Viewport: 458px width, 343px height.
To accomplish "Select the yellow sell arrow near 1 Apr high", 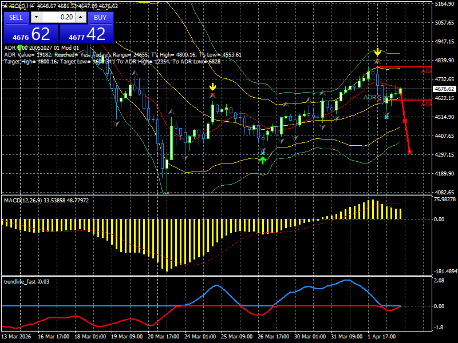I will [378, 52].
